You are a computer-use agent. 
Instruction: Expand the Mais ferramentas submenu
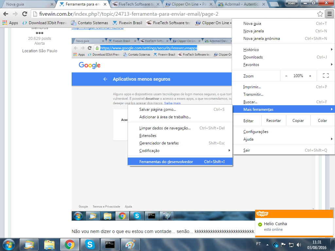[283, 109]
